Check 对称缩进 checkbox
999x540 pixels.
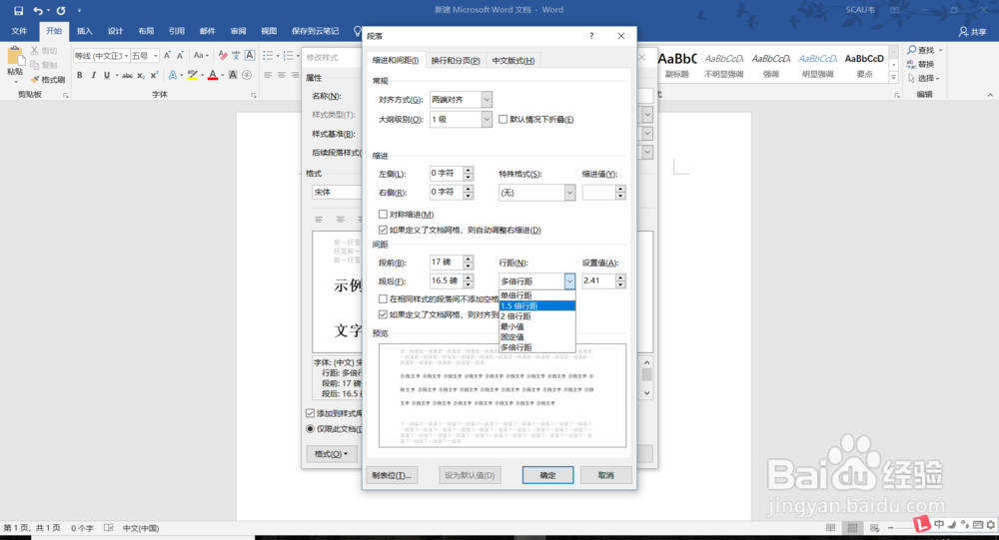(x=383, y=214)
